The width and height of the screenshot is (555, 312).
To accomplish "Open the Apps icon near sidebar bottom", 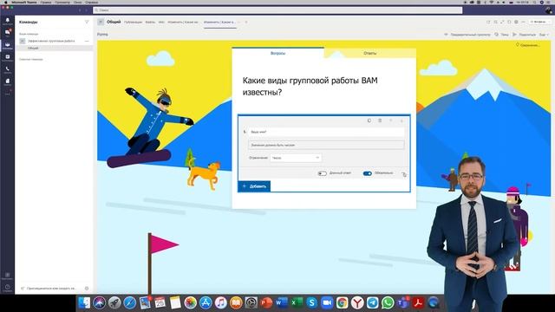I will (x=8, y=276).
